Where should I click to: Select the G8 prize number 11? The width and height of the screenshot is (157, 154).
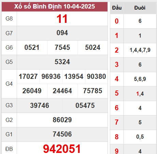click(x=62, y=19)
